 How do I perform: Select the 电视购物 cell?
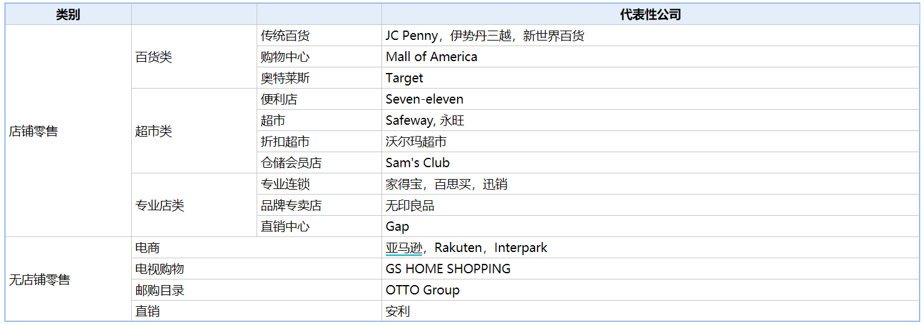click(257, 269)
